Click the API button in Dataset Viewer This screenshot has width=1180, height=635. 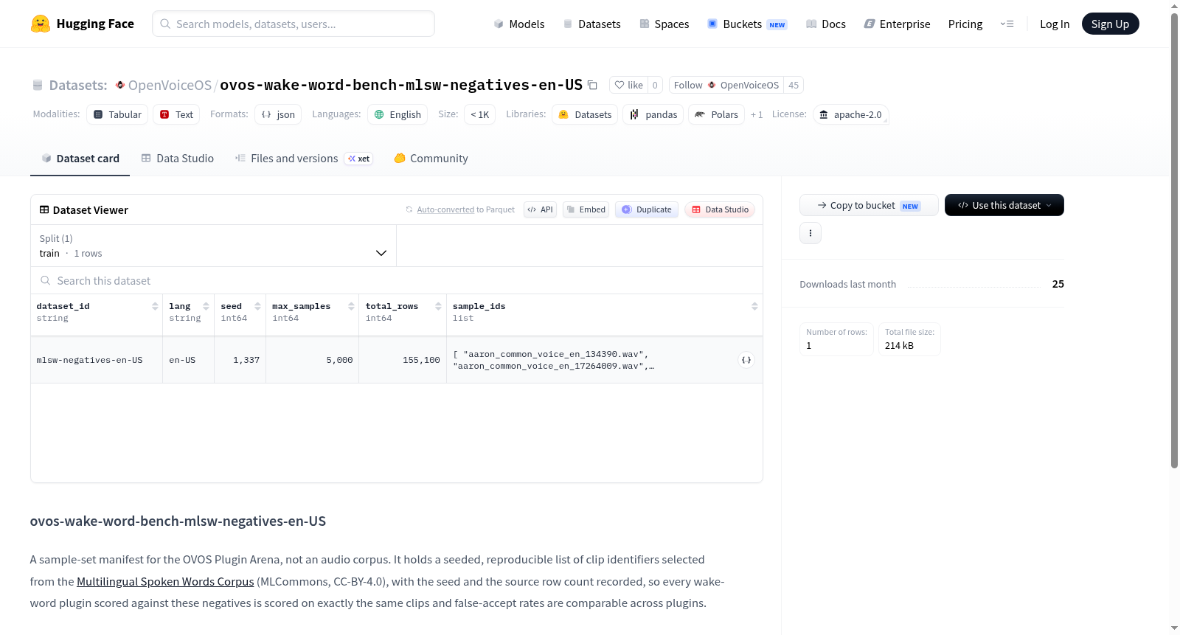(x=540, y=209)
